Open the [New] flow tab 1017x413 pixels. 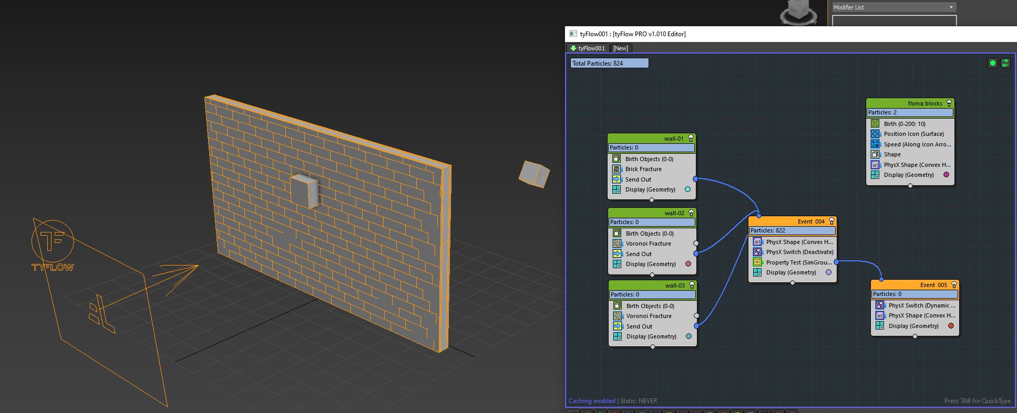click(x=620, y=48)
